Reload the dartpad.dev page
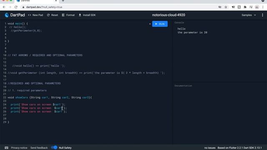The image size is (267, 150). [x=16, y=7]
